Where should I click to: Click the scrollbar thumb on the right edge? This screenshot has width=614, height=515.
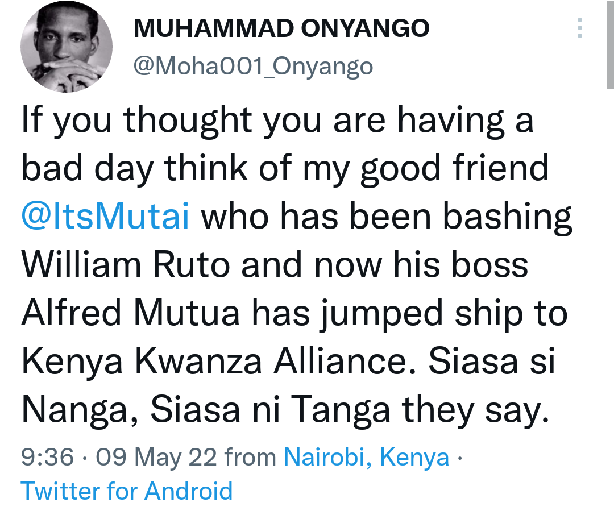(610, 44)
